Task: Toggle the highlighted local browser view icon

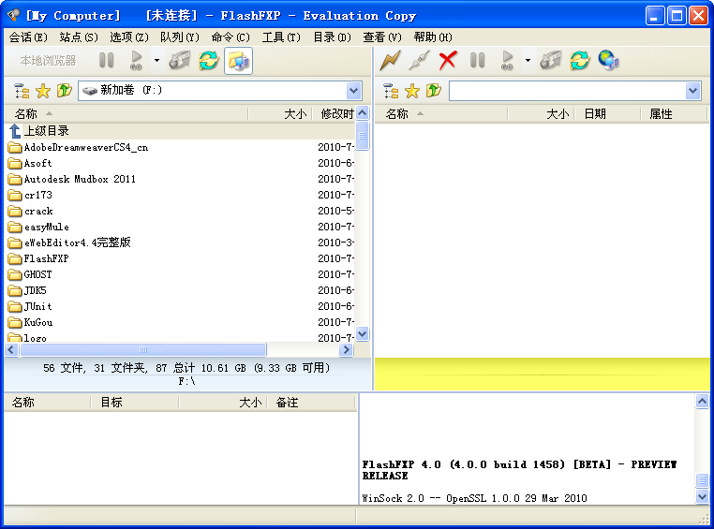Action: click(x=238, y=61)
